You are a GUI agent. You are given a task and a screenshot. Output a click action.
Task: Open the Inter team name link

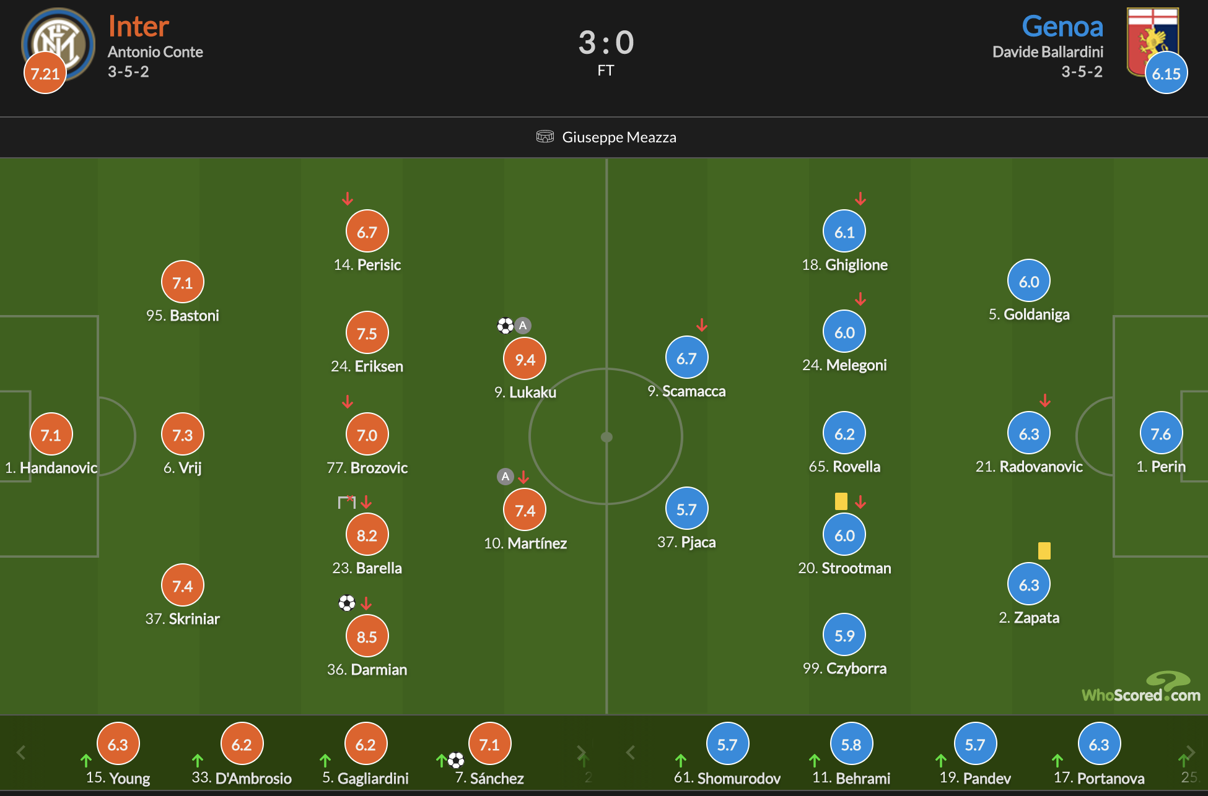pyautogui.click(x=138, y=27)
